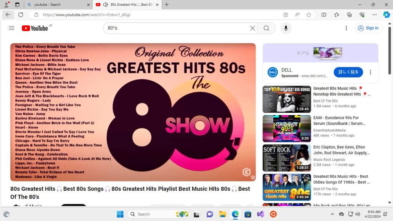The image size is (393, 221).
Task: Click the Sign in button
Action: tap(368, 28)
